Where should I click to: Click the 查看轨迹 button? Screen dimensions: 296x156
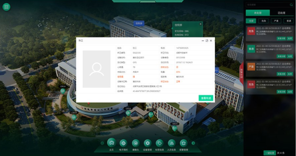[x=206, y=98]
